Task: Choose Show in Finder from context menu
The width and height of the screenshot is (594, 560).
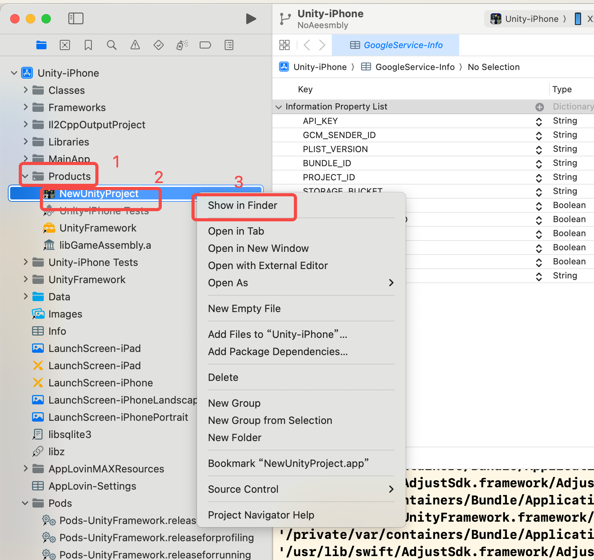Action: [242, 206]
